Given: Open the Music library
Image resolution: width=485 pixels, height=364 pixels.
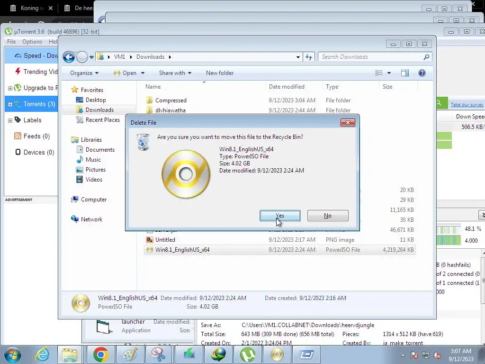Looking at the screenshot, I should pyautogui.click(x=93, y=160).
